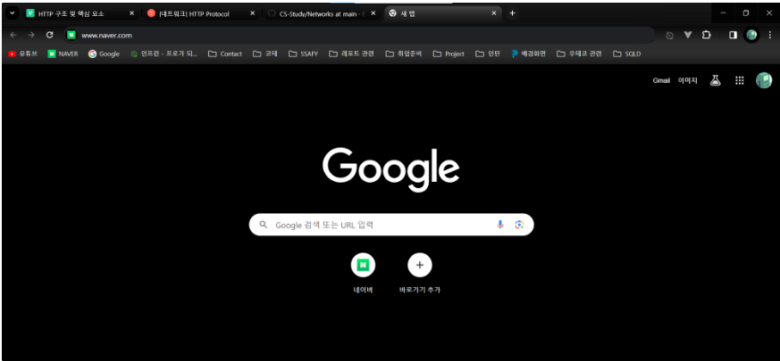Start voice search with microphone icon
780x361 pixels.
tap(500, 225)
